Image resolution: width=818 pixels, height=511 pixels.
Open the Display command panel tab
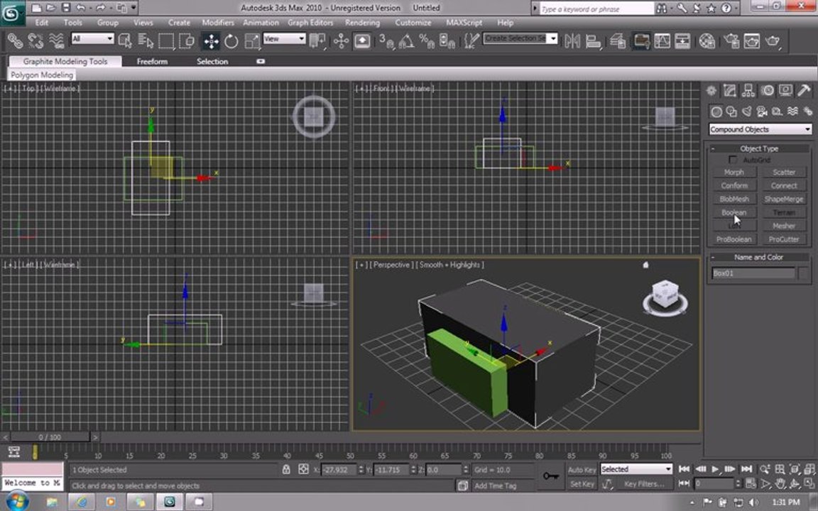[785, 90]
